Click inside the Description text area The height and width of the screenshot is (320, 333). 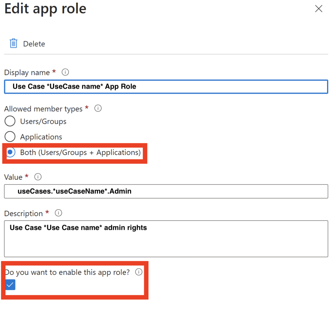pos(166,239)
